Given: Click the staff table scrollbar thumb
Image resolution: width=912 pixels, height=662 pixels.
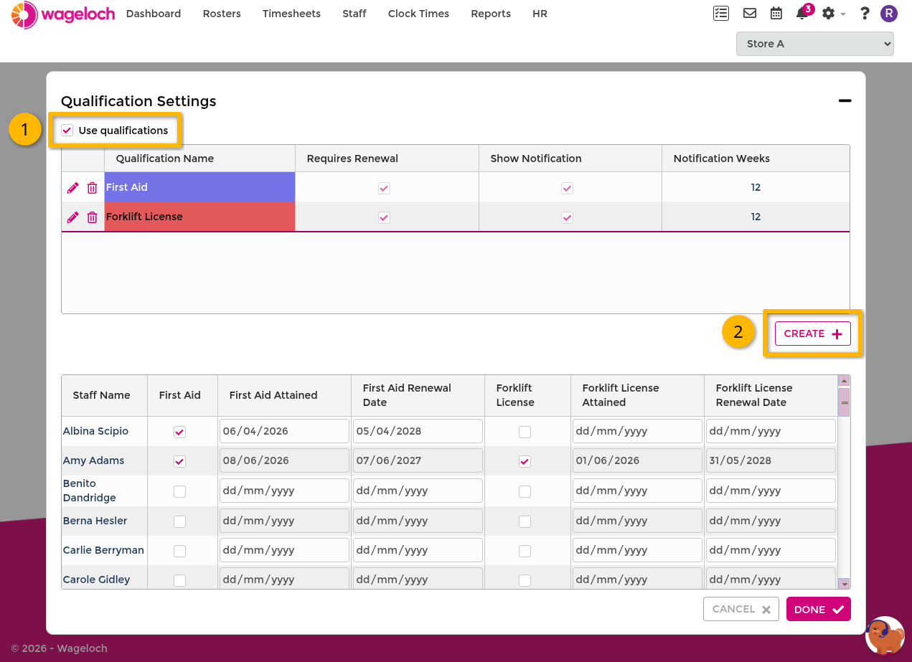Looking at the screenshot, I should point(845,402).
